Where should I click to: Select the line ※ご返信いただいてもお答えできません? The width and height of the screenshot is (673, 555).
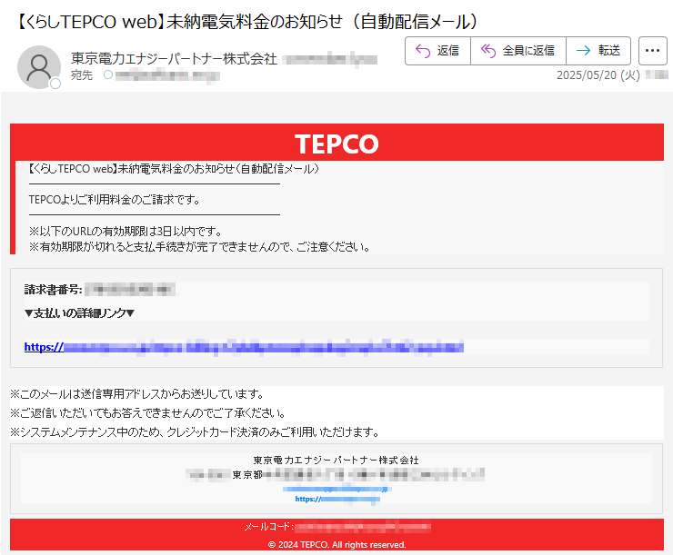[148, 413]
